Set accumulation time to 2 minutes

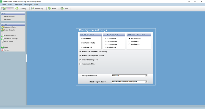click(129, 44)
